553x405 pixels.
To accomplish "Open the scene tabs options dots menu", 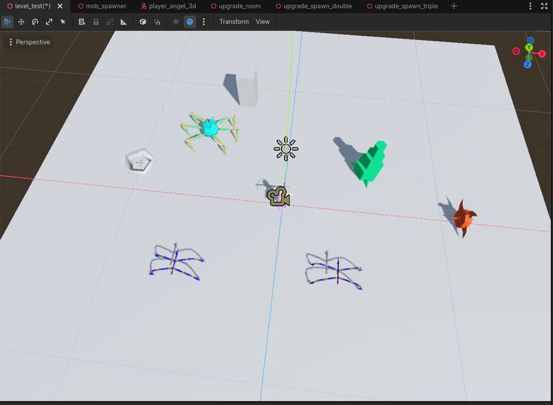I will coord(530,6).
